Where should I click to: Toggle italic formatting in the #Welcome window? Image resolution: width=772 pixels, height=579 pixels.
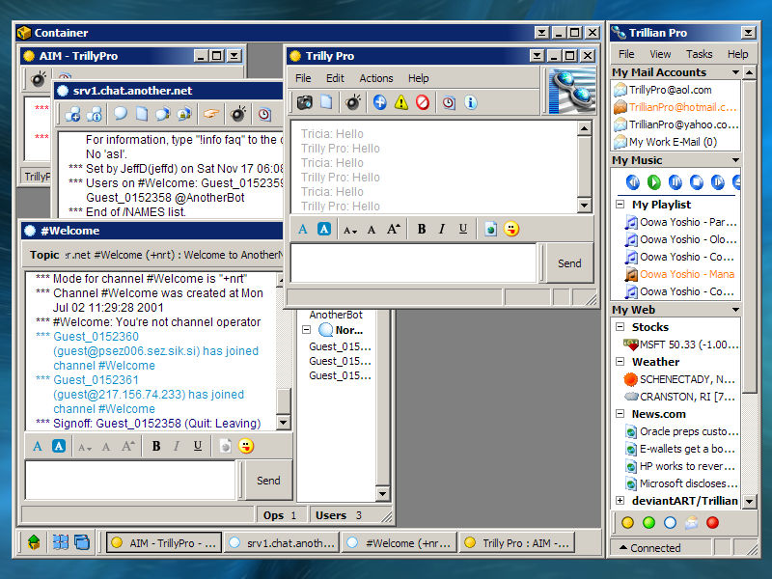point(178,446)
